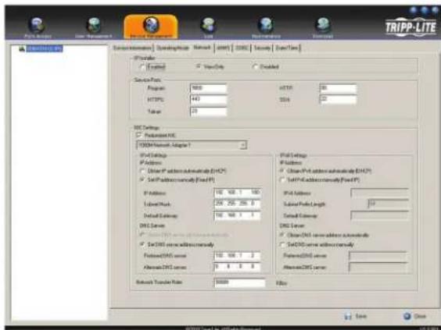
Task: Click the IPv6 Default Gateway field
Action: tap(380, 215)
